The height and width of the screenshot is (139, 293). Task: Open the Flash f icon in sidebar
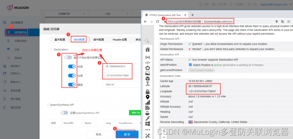click(147, 118)
